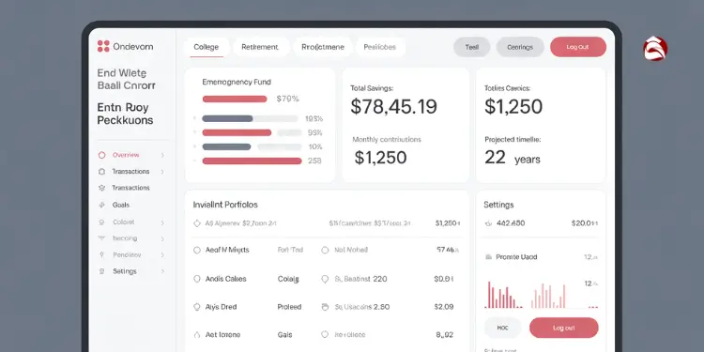The image size is (704, 352).
Task: Click the icon beside Goals
Action: click(x=101, y=205)
